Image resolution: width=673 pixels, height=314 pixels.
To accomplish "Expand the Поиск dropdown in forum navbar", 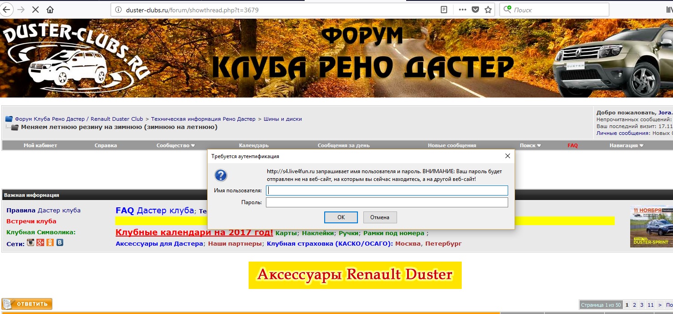I will (x=530, y=145).
